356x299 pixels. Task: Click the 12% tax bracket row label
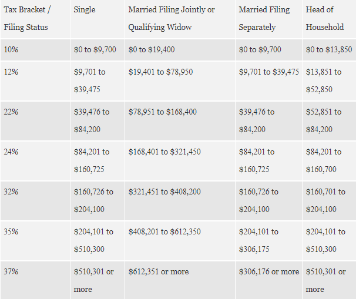[x=11, y=72]
